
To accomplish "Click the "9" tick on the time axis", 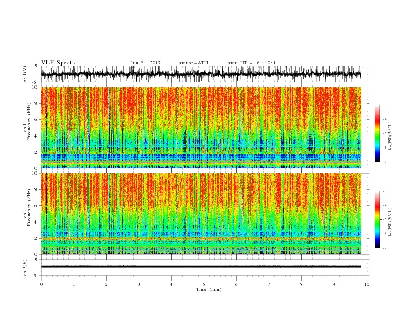I will 334,284.
